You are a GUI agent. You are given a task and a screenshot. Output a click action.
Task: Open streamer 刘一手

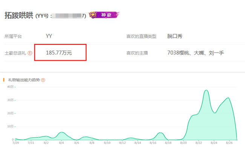216,53
